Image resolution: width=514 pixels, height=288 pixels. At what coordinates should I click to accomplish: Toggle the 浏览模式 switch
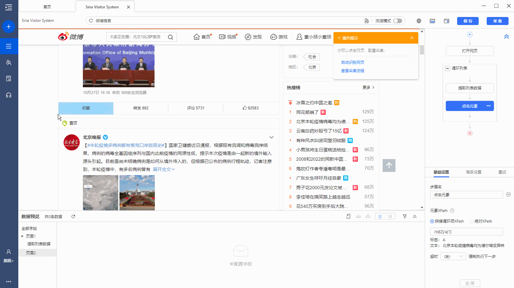[397, 21]
